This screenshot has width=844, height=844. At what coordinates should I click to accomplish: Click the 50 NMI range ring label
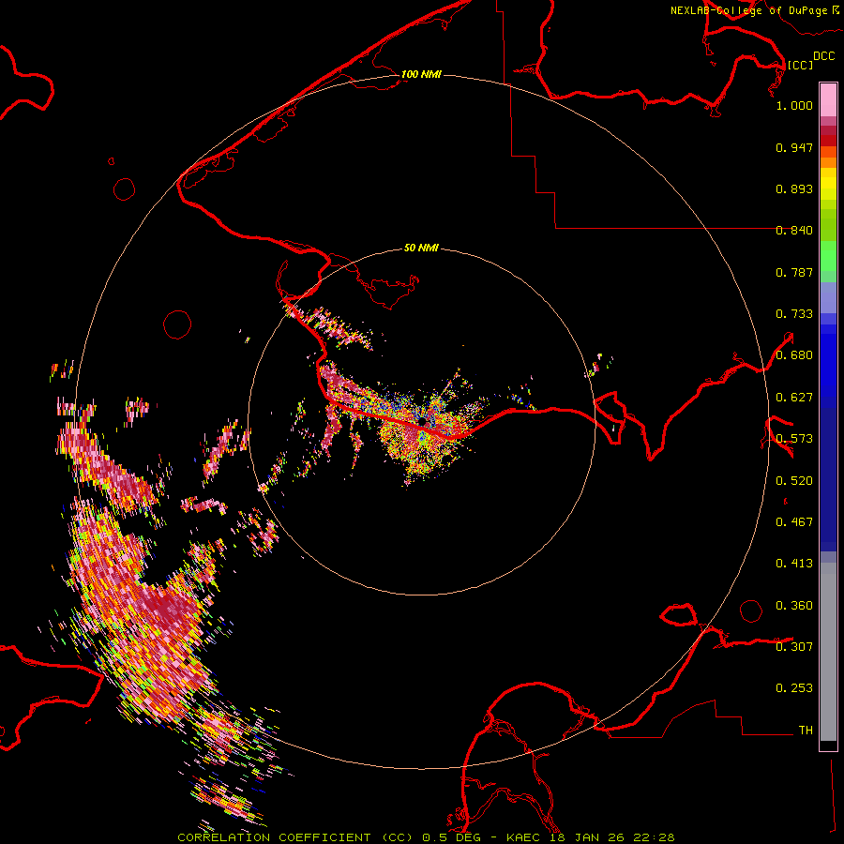click(x=421, y=249)
